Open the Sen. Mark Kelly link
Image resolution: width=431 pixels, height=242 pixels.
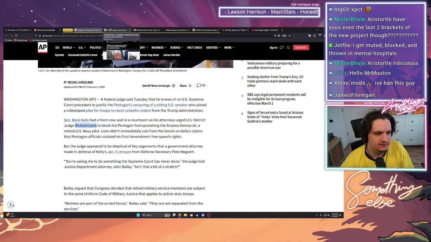click(76, 120)
